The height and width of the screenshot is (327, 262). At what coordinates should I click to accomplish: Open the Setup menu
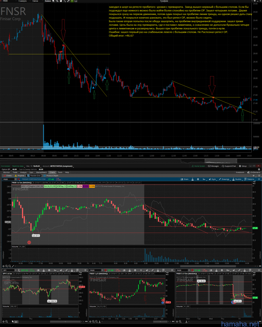pos(243,166)
